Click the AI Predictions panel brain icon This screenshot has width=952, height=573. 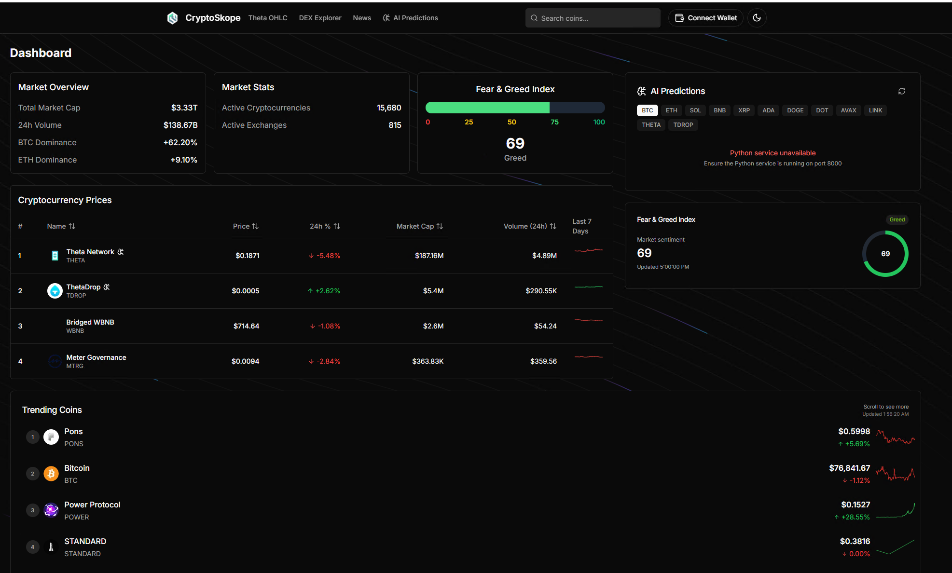641,91
